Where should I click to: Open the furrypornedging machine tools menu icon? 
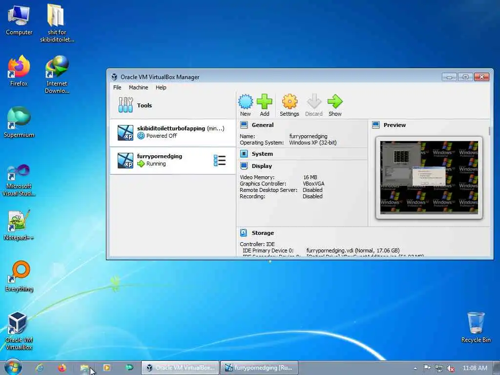coord(220,160)
